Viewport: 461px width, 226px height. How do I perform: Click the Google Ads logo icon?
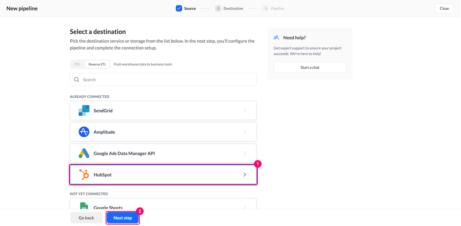coord(84,153)
